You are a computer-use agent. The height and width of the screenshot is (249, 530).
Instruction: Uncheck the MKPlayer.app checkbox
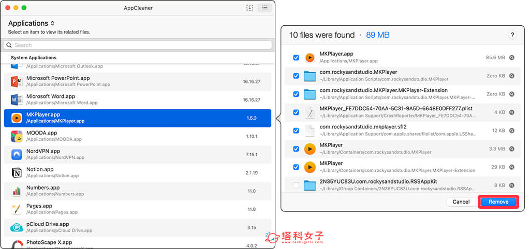[296, 58]
